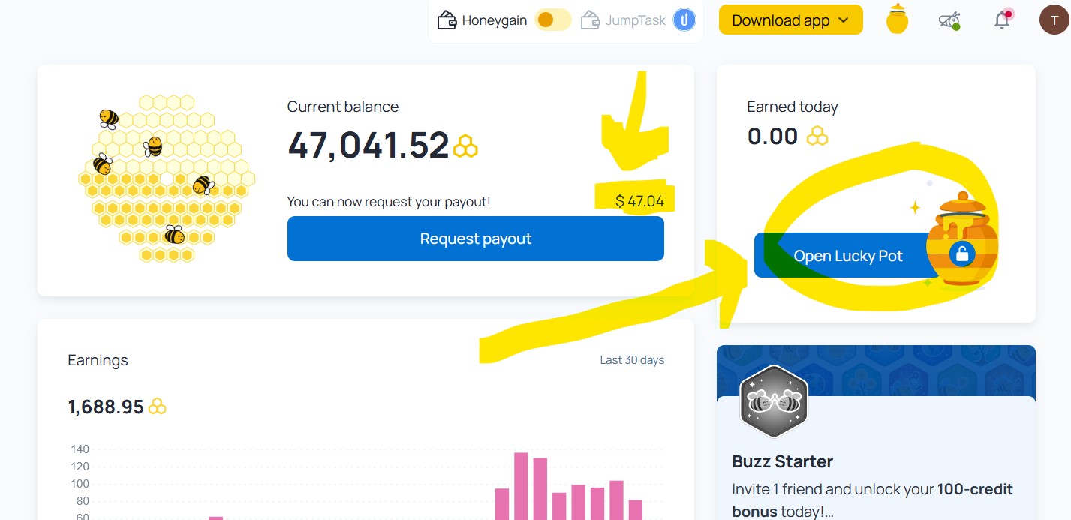Image resolution: width=1071 pixels, height=520 pixels.
Task: Open the notifications bell
Action: click(1002, 20)
